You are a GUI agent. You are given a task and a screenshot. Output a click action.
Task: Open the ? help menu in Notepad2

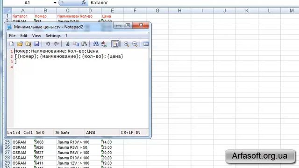point(66,35)
